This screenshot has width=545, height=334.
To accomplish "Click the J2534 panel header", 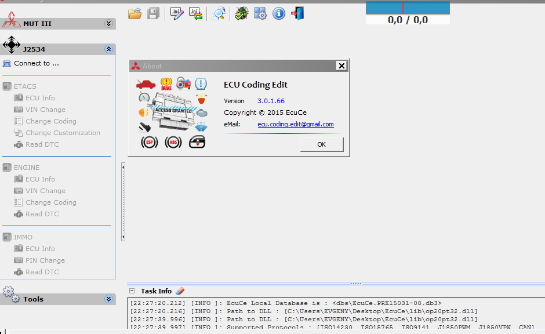I will [58, 49].
